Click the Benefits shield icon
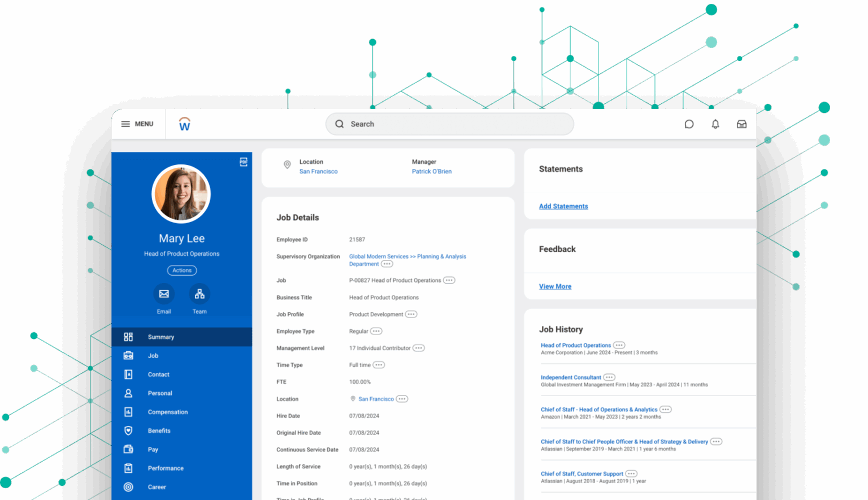 [128, 431]
